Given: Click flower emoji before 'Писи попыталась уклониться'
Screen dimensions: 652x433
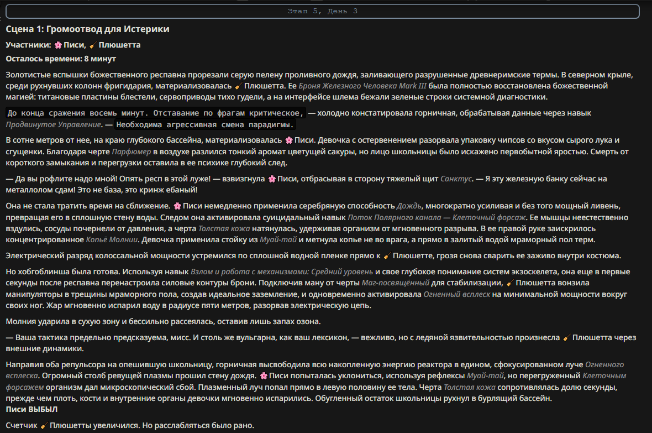Looking at the screenshot, I should 264,376.
